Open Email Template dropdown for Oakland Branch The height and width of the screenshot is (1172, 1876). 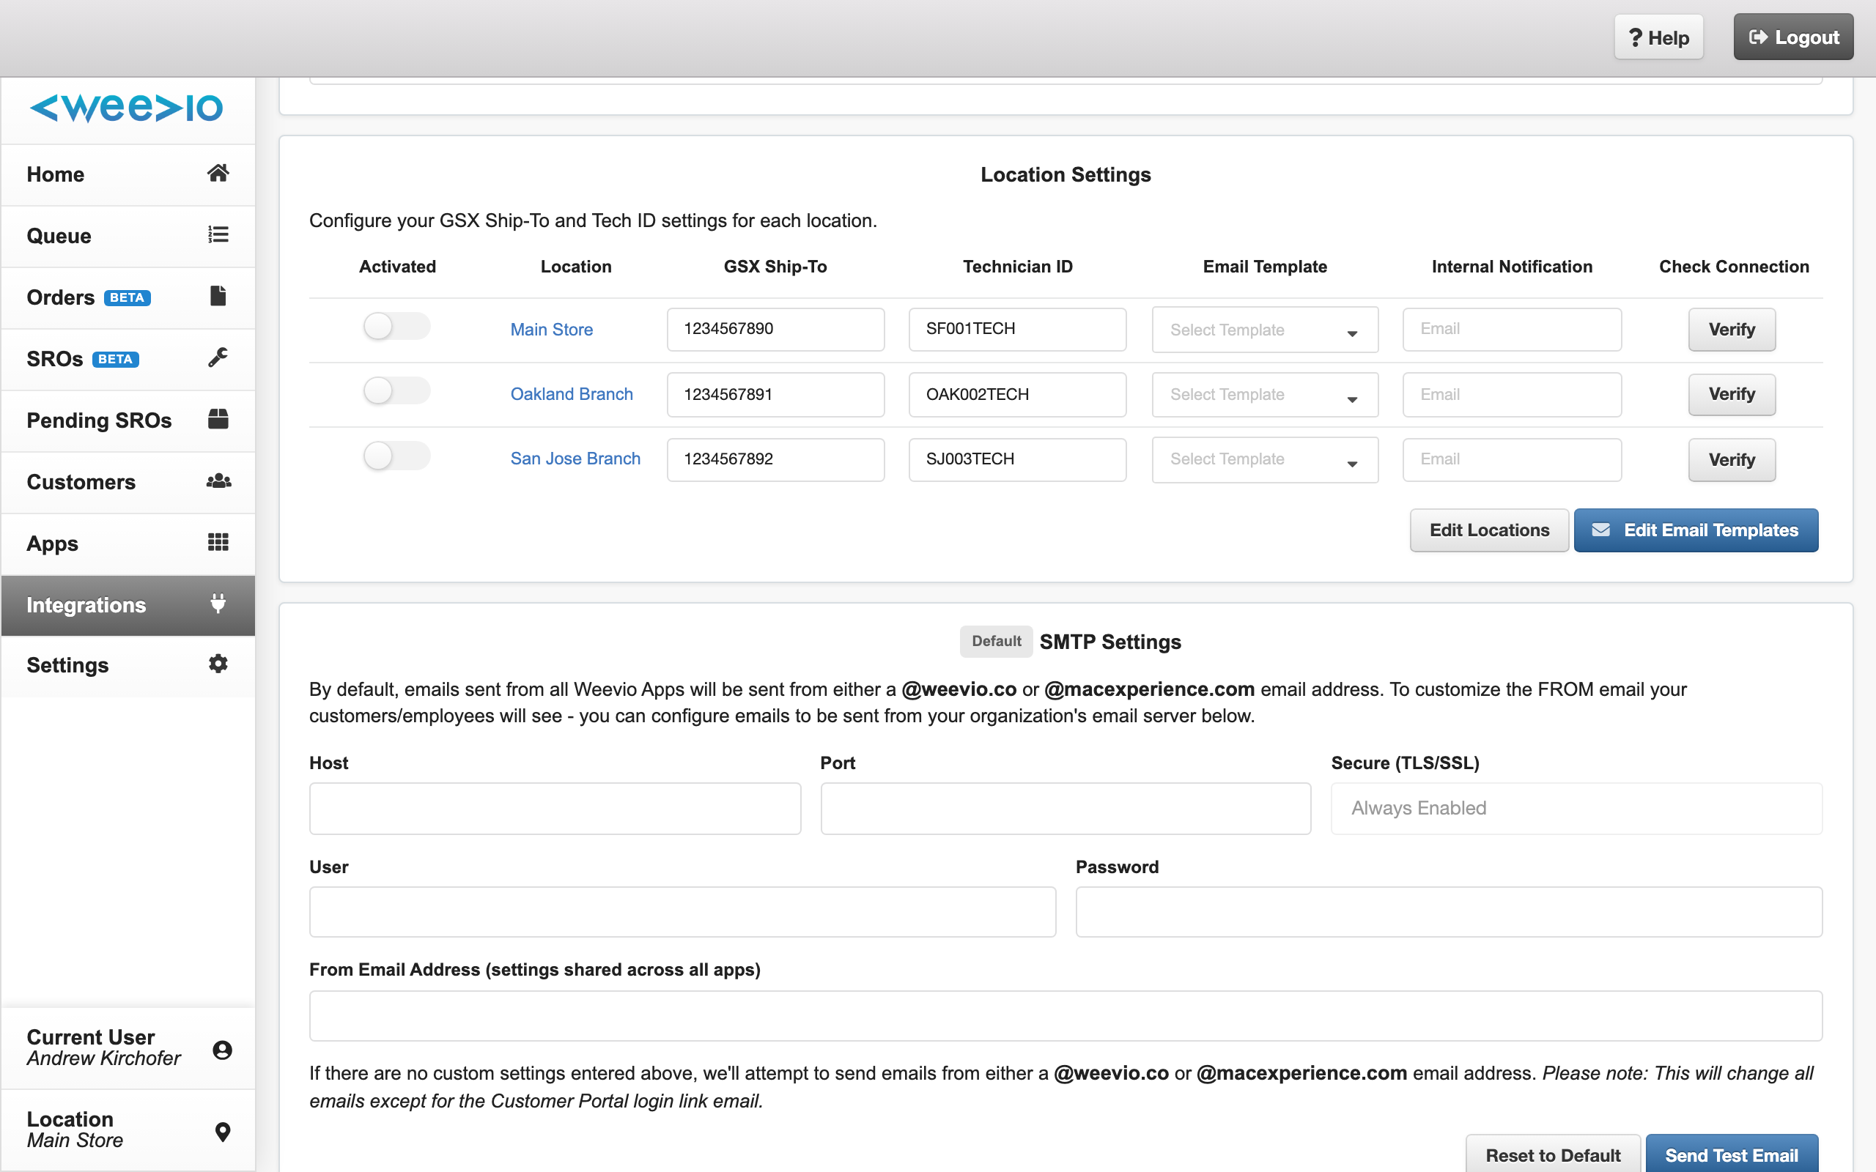(1264, 395)
